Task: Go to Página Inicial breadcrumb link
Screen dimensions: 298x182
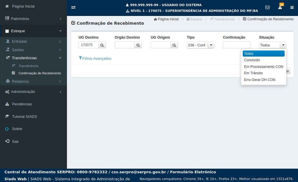Action: [x=168, y=19]
